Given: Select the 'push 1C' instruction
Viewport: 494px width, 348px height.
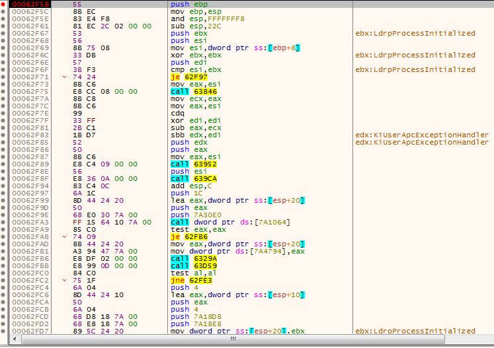Looking at the screenshot, I should pos(186,193).
